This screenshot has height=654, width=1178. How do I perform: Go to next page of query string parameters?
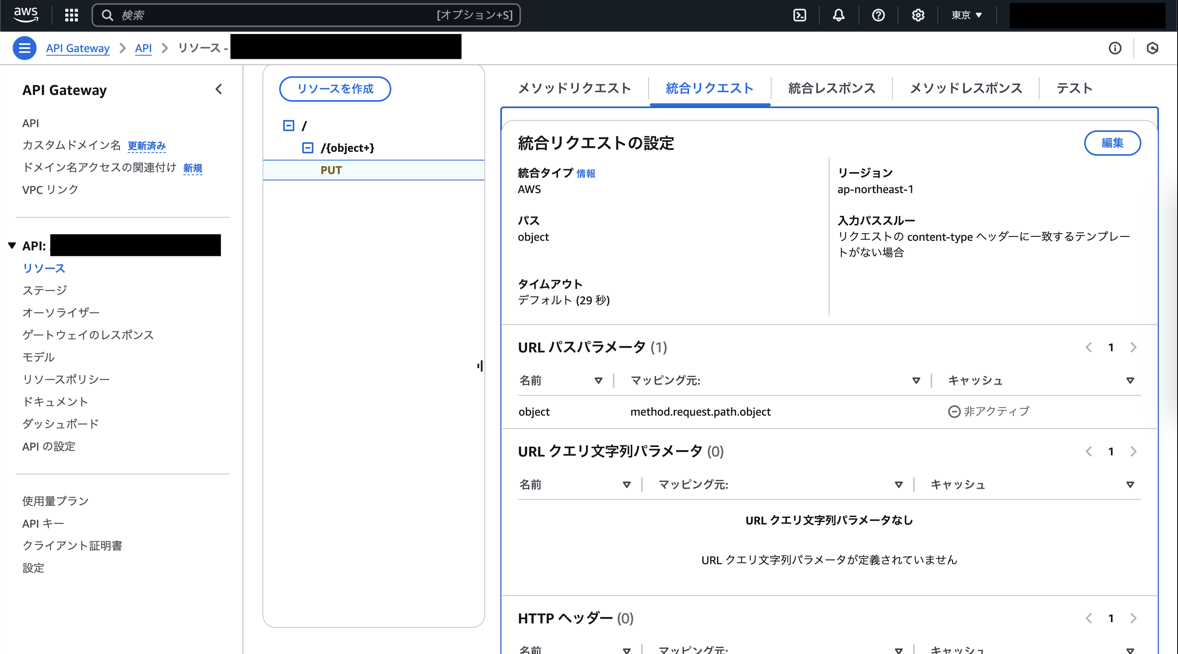[x=1133, y=451]
